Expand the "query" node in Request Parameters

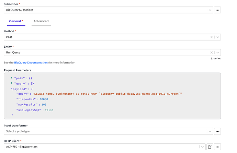click(x=12, y=83)
